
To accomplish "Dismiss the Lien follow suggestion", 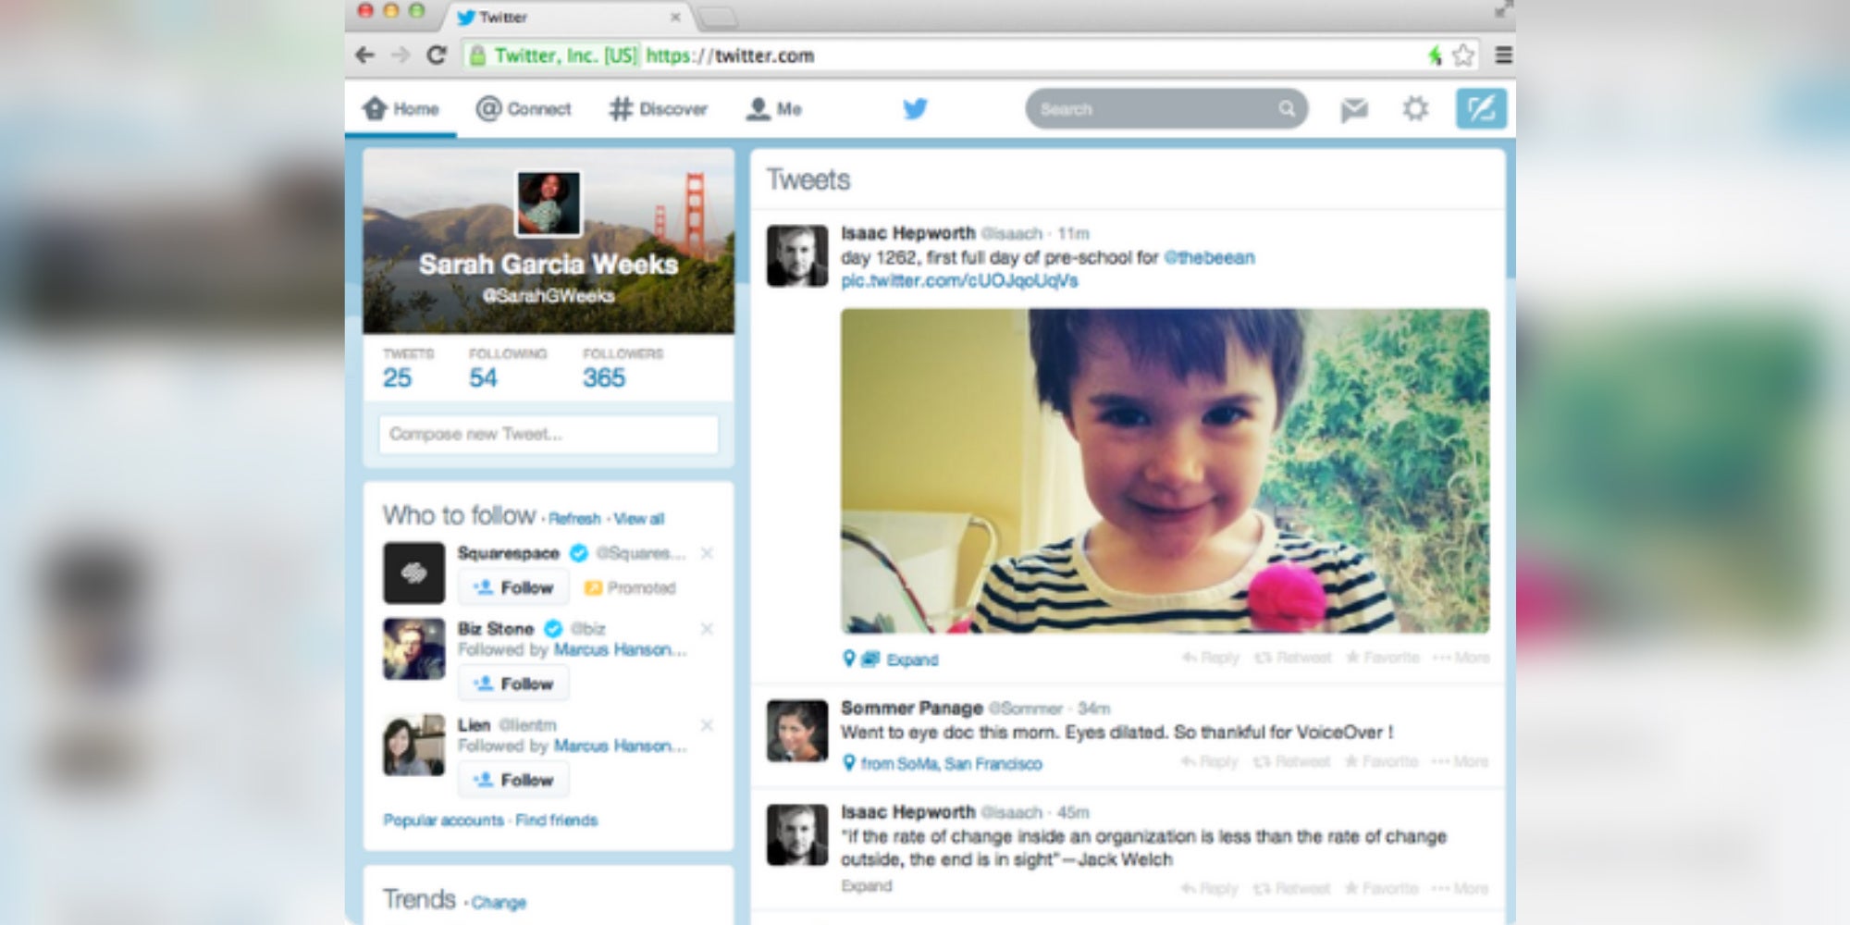I will [x=708, y=725].
